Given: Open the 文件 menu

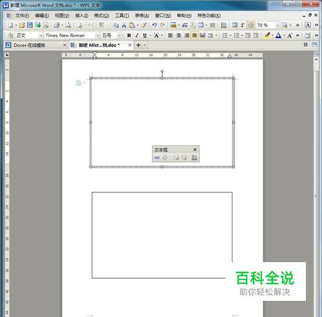Looking at the screenshot, I should 22,15.
